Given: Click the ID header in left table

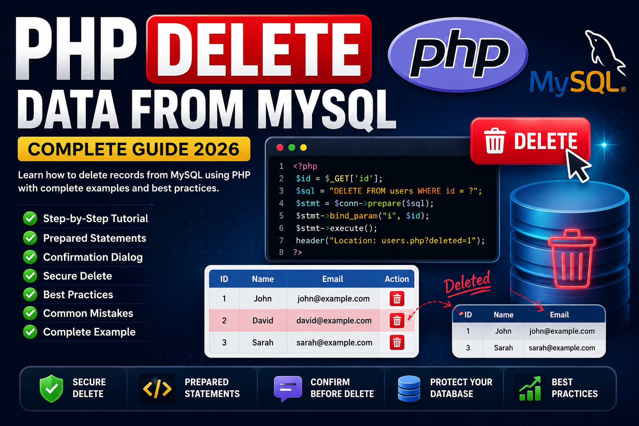Looking at the screenshot, I should click(224, 279).
